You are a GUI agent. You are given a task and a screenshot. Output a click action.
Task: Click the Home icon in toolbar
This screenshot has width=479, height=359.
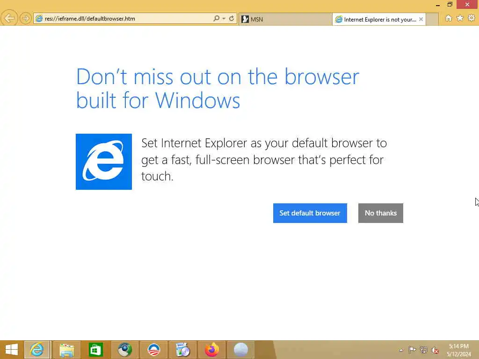point(449,18)
